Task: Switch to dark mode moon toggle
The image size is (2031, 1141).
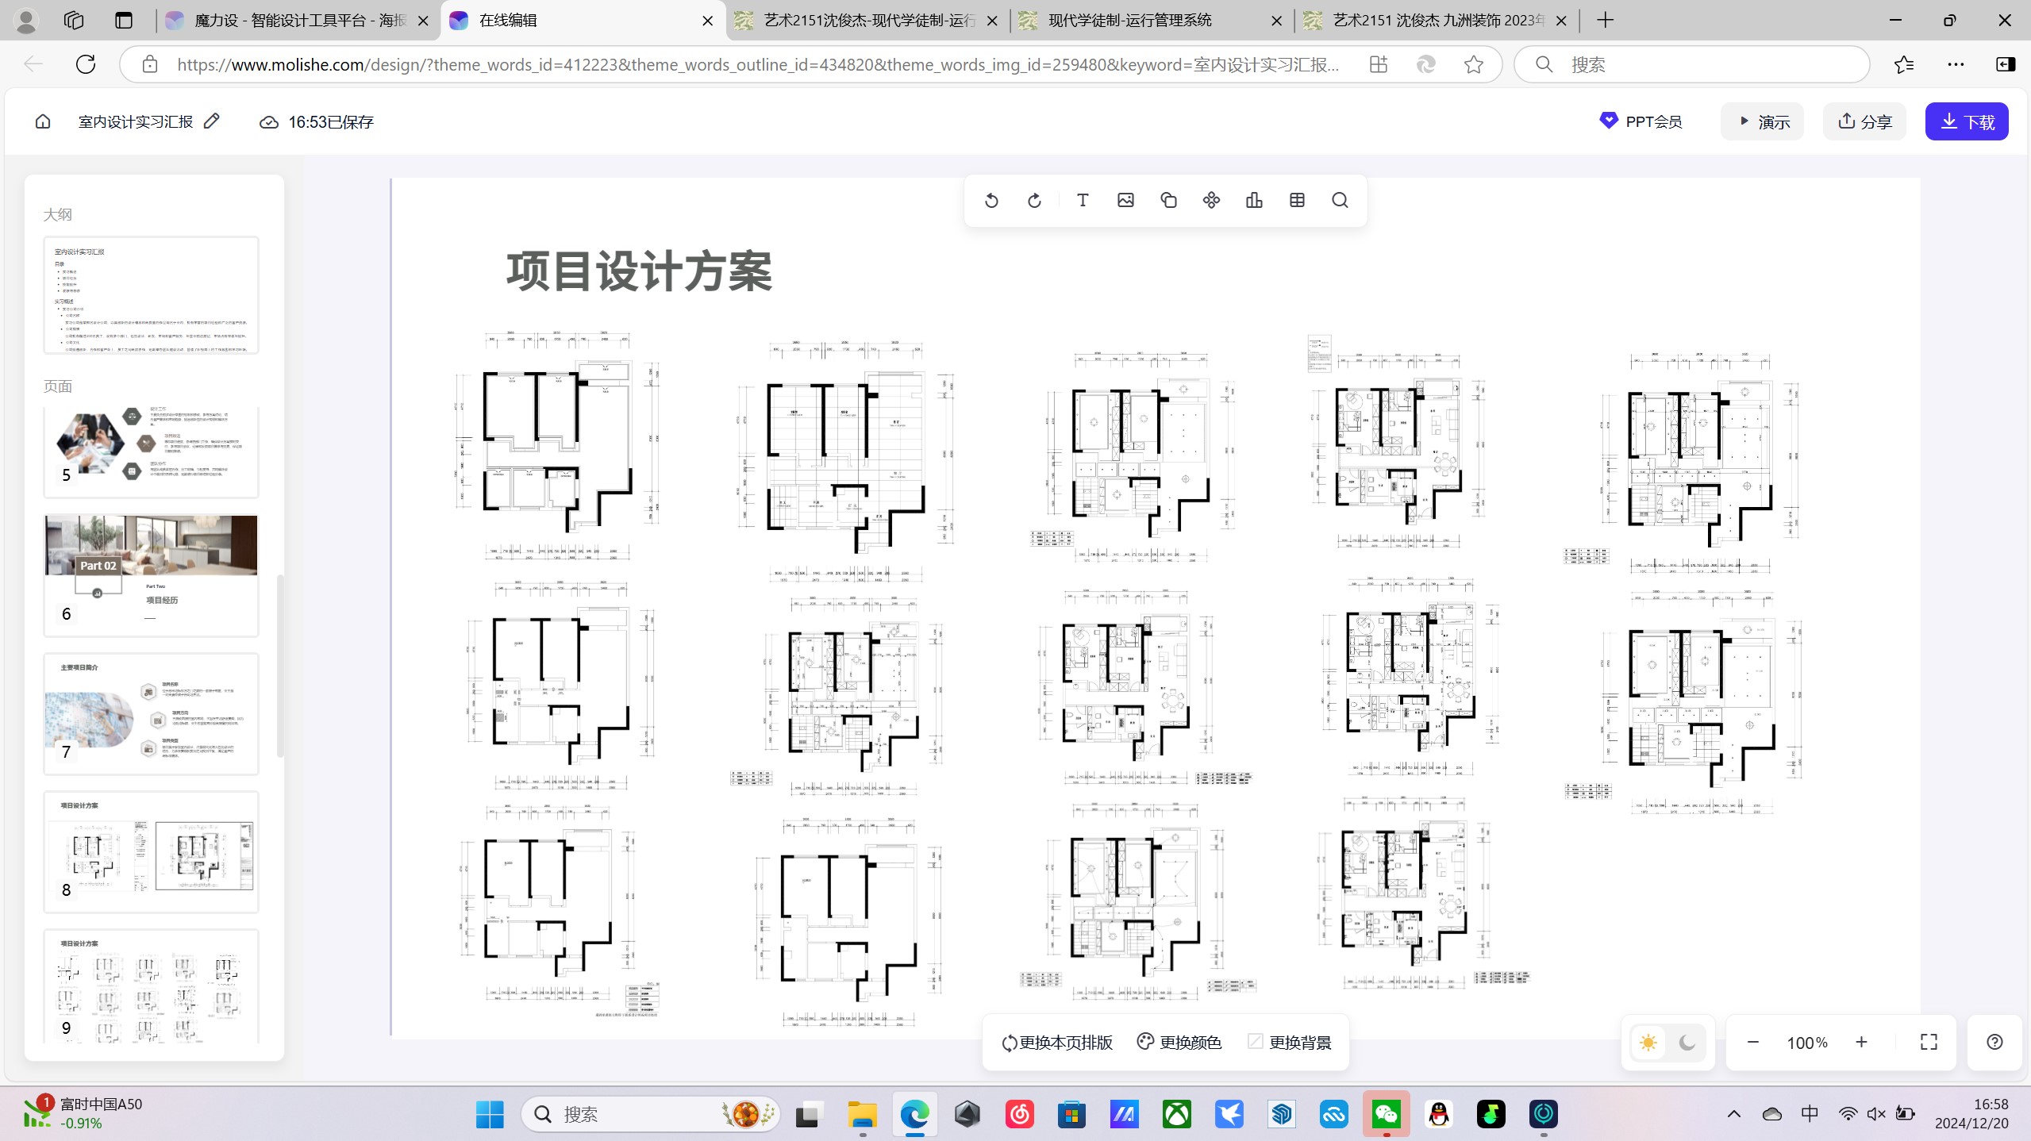Action: click(x=1687, y=1042)
